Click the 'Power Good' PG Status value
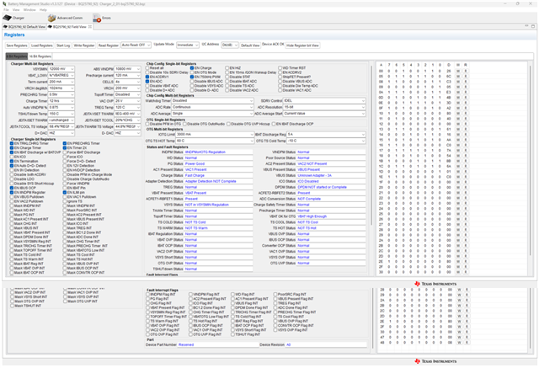This screenshot has width=539, height=368. pos(195,164)
